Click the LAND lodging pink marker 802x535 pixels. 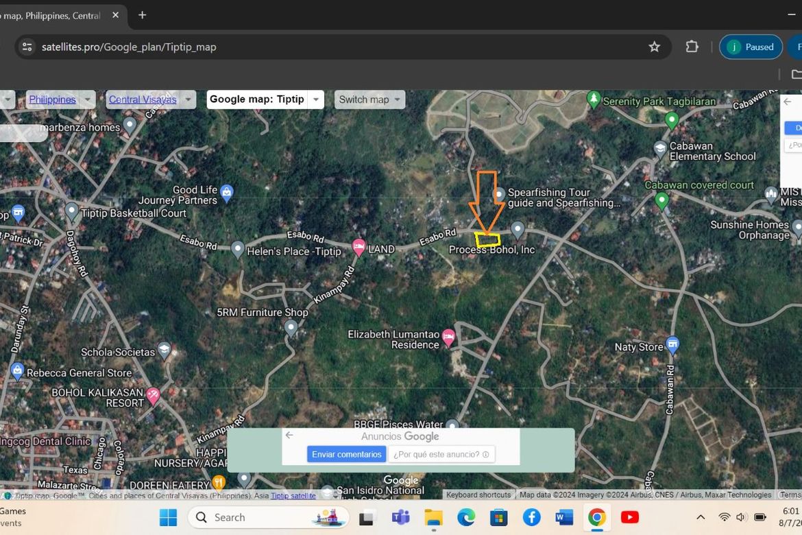359,248
